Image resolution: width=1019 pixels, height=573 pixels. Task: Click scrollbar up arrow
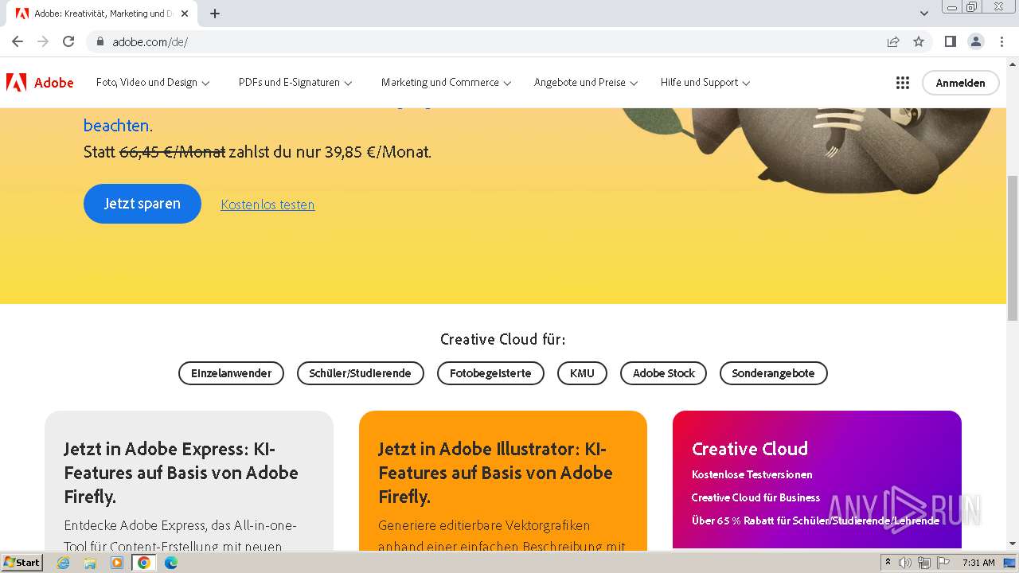tap(1013, 64)
